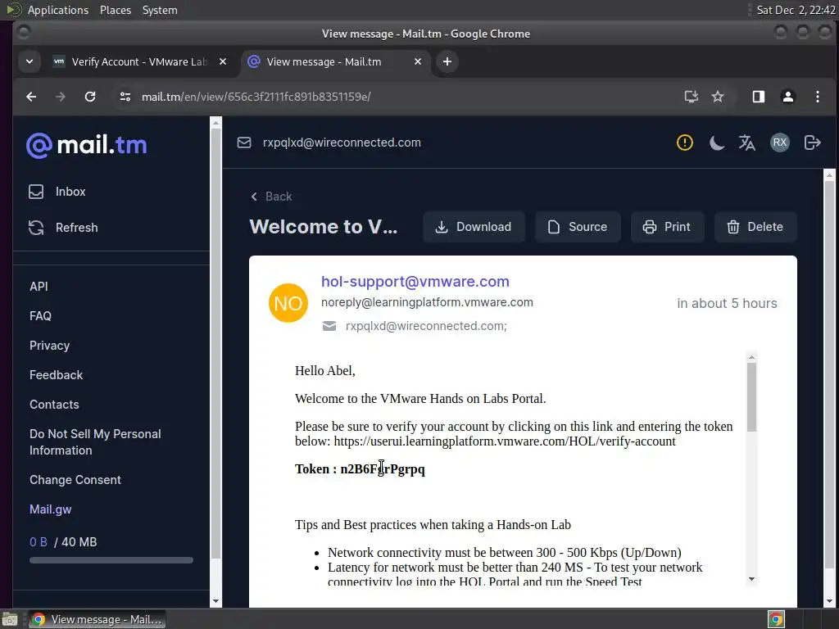
Task: View site information icon in address bar
Action: click(125, 97)
